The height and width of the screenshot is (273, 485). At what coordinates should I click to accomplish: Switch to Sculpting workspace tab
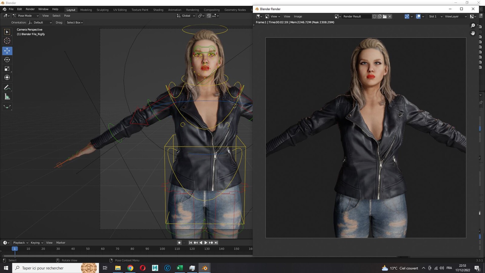(x=102, y=10)
